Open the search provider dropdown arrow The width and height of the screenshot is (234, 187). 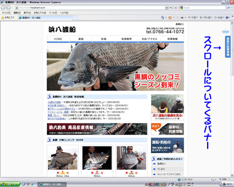[231, 8]
